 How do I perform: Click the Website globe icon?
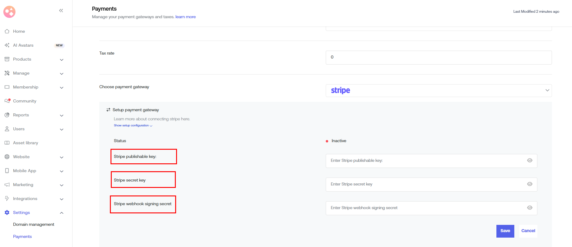point(7,157)
